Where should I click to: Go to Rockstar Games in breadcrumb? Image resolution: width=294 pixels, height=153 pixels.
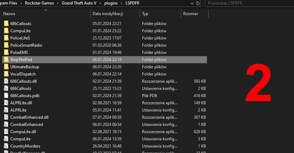(x=39, y=3)
